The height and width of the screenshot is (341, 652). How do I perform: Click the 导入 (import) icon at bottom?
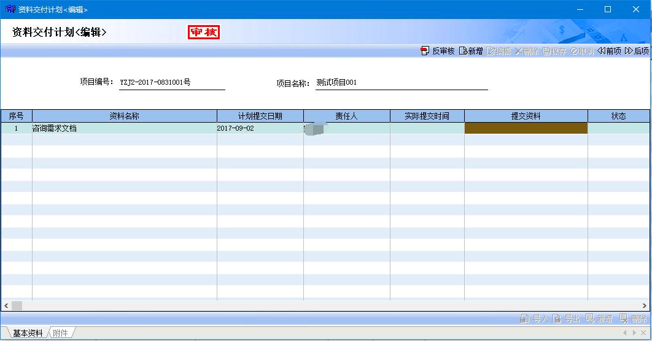coord(525,318)
